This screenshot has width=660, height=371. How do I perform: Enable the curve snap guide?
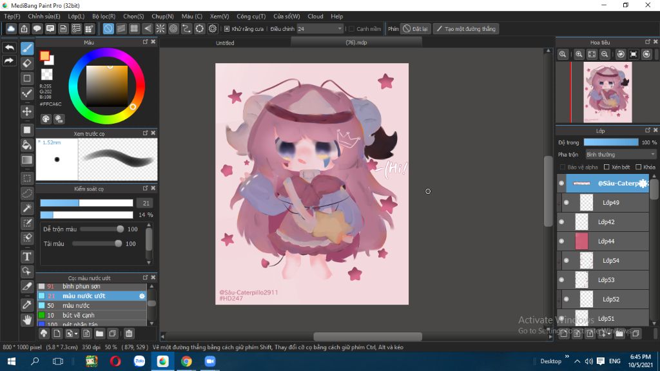click(186, 28)
